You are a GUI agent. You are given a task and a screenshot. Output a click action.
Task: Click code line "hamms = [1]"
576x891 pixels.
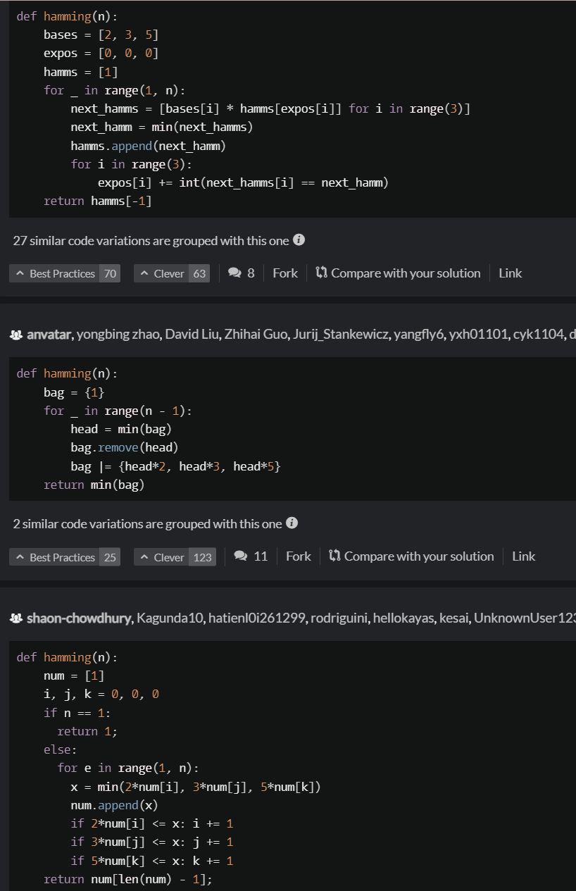81,72
